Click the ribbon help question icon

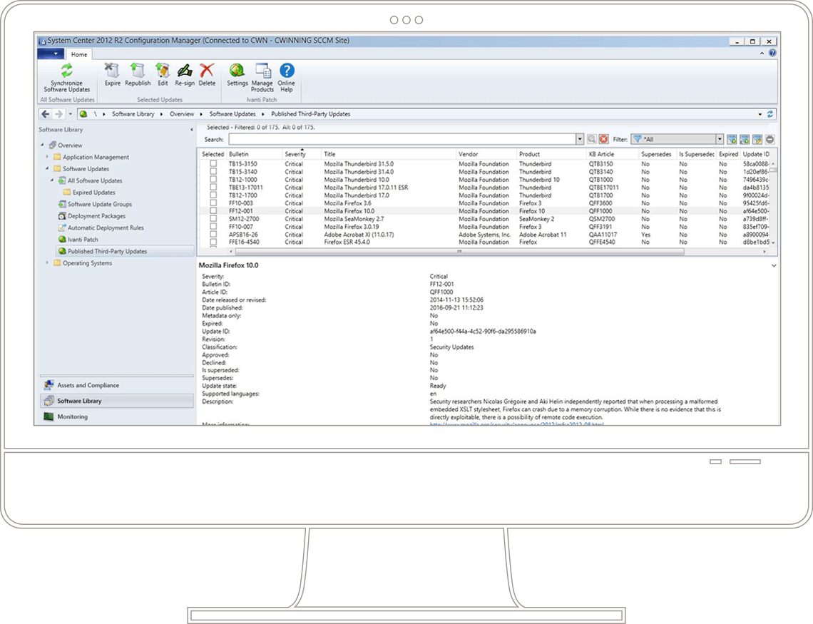pos(772,53)
